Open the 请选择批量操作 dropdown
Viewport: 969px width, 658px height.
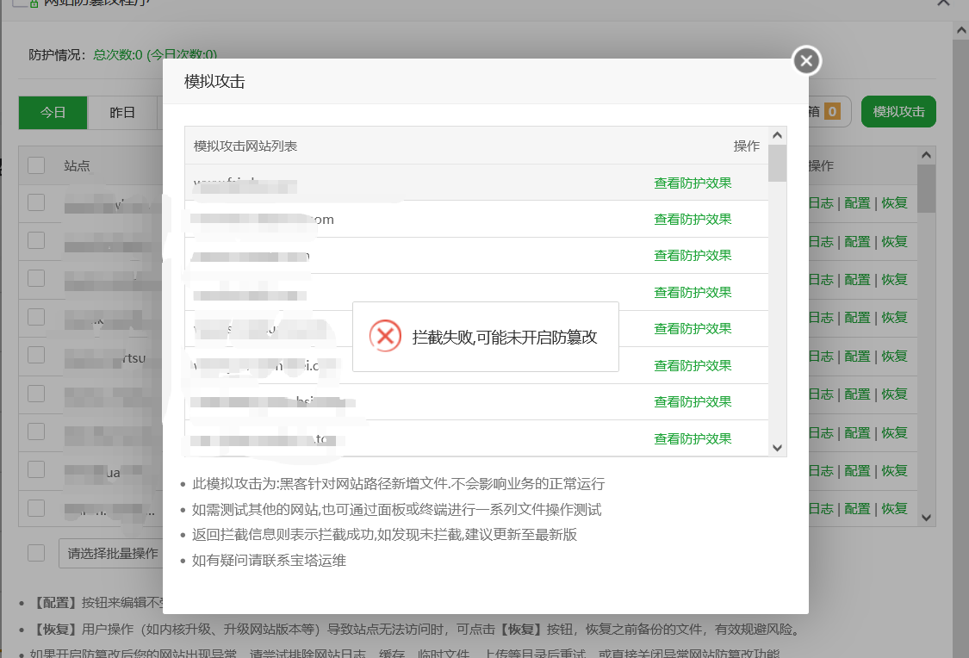click(x=111, y=553)
